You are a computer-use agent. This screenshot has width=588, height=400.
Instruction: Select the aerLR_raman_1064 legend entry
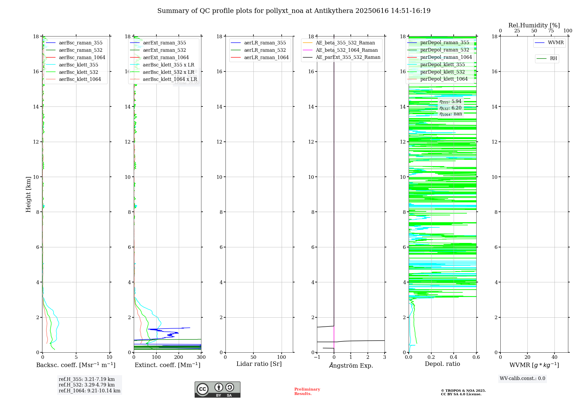(260, 58)
